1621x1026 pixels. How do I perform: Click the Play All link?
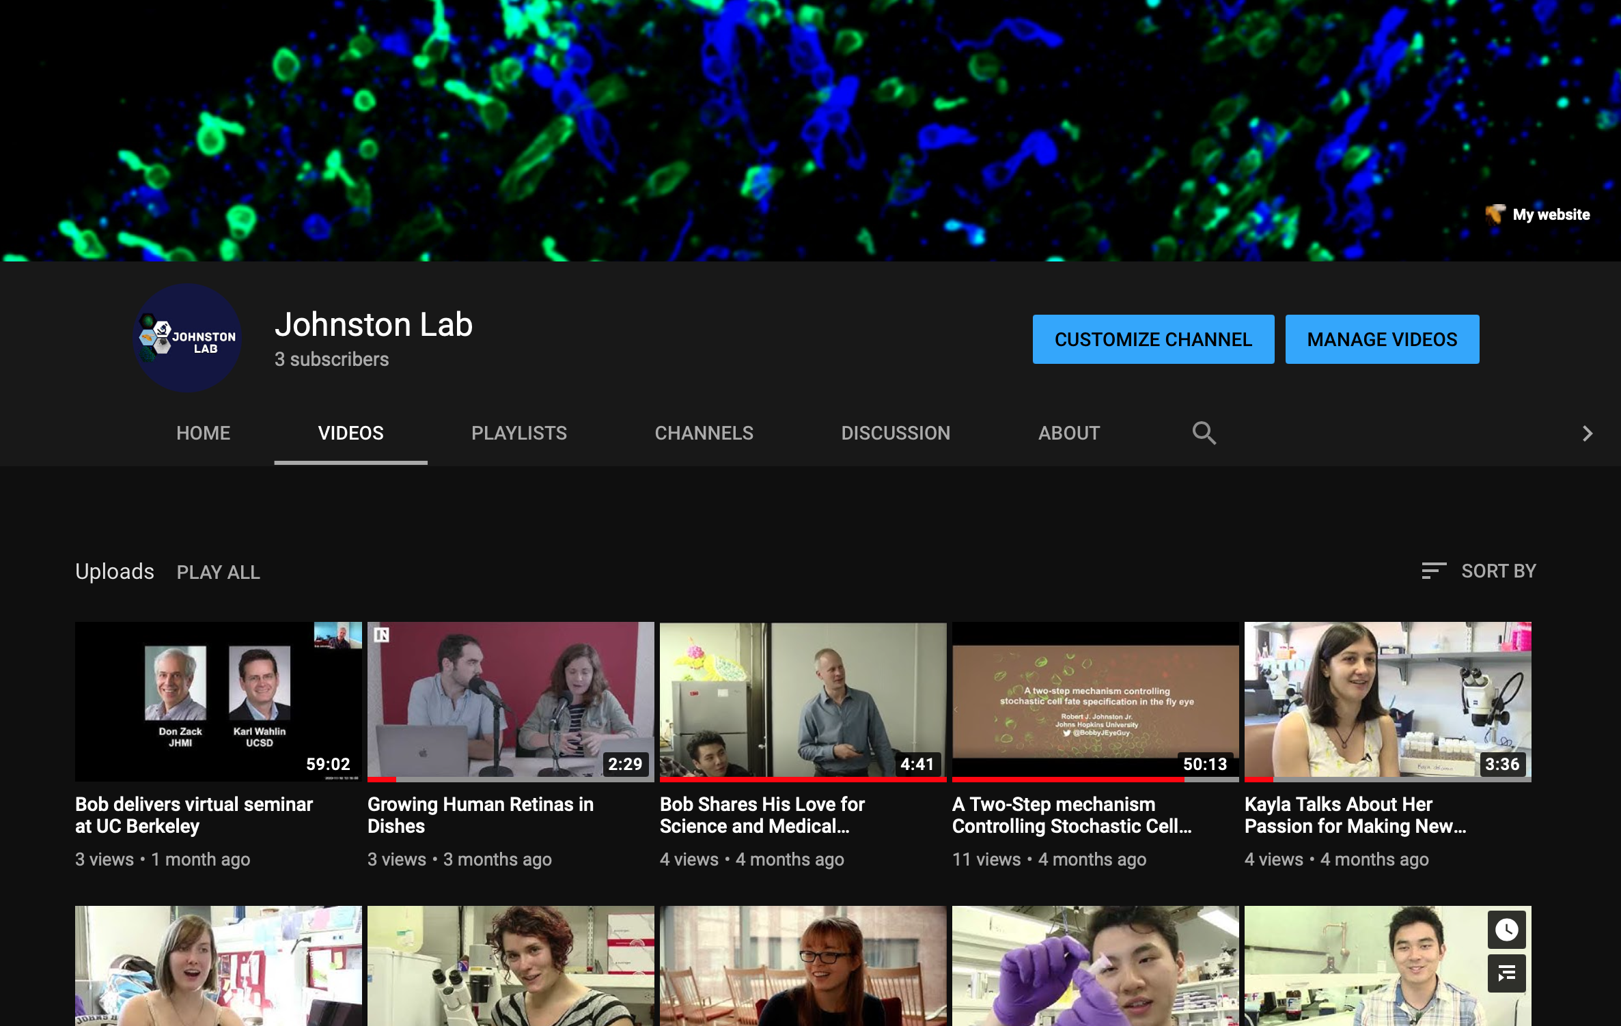pyautogui.click(x=218, y=572)
